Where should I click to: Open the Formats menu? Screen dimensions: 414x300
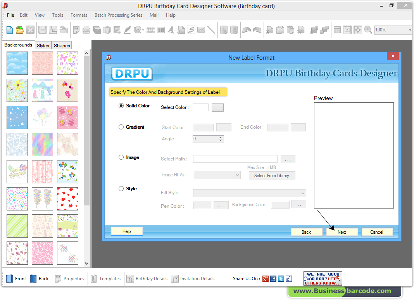coord(79,15)
